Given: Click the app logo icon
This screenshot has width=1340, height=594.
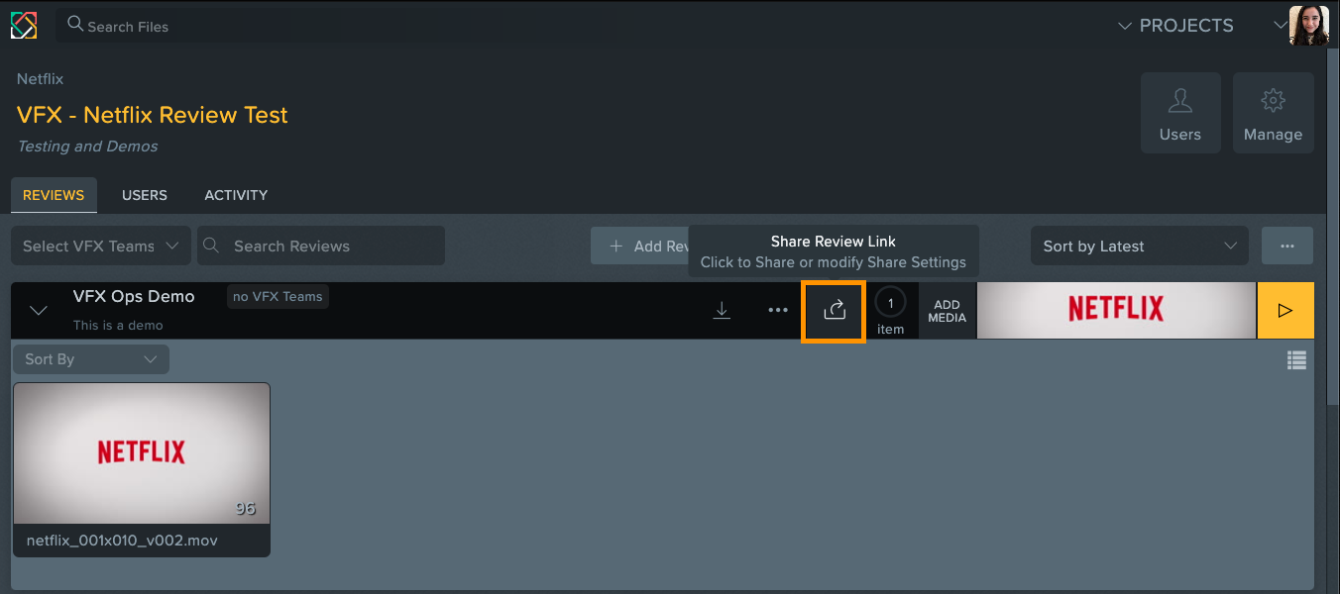Looking at the screenshot, I should click(x=24, y=25).
